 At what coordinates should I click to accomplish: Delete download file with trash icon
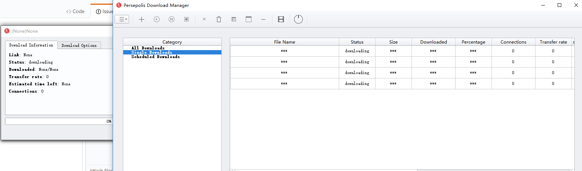219,19
